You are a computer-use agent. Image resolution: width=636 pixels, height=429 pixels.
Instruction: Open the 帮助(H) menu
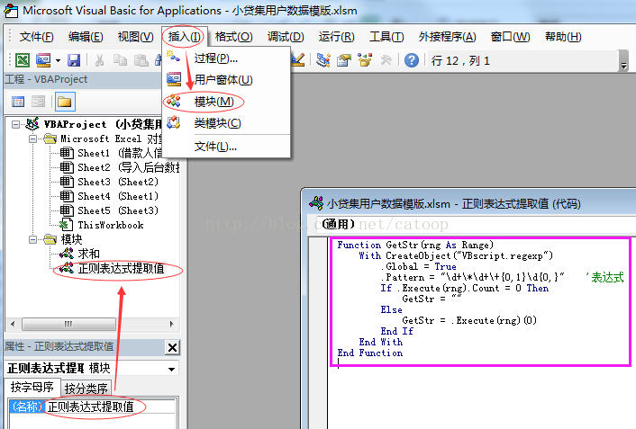click(x=563, y=37)
